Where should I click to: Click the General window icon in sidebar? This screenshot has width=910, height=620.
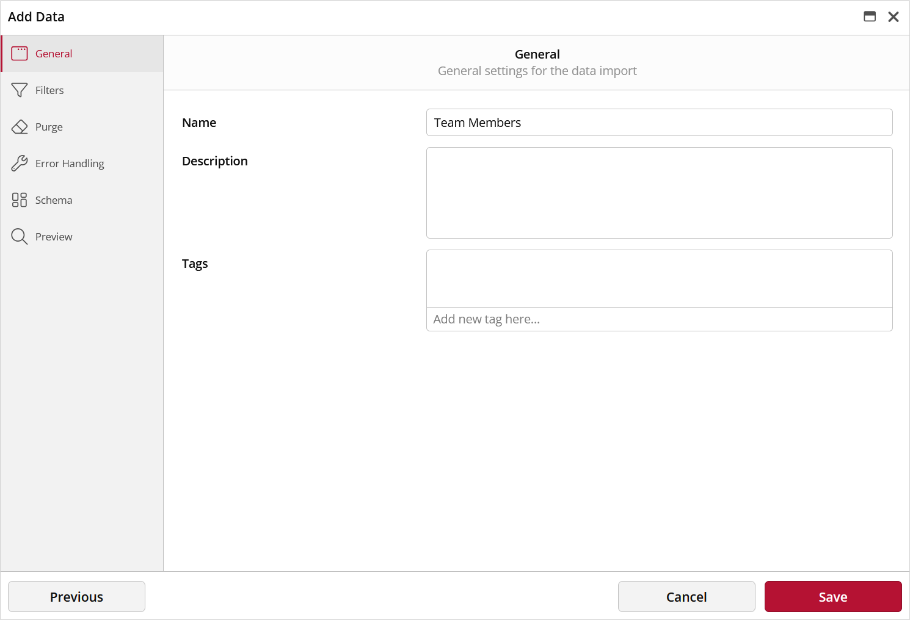pos(20,54)
